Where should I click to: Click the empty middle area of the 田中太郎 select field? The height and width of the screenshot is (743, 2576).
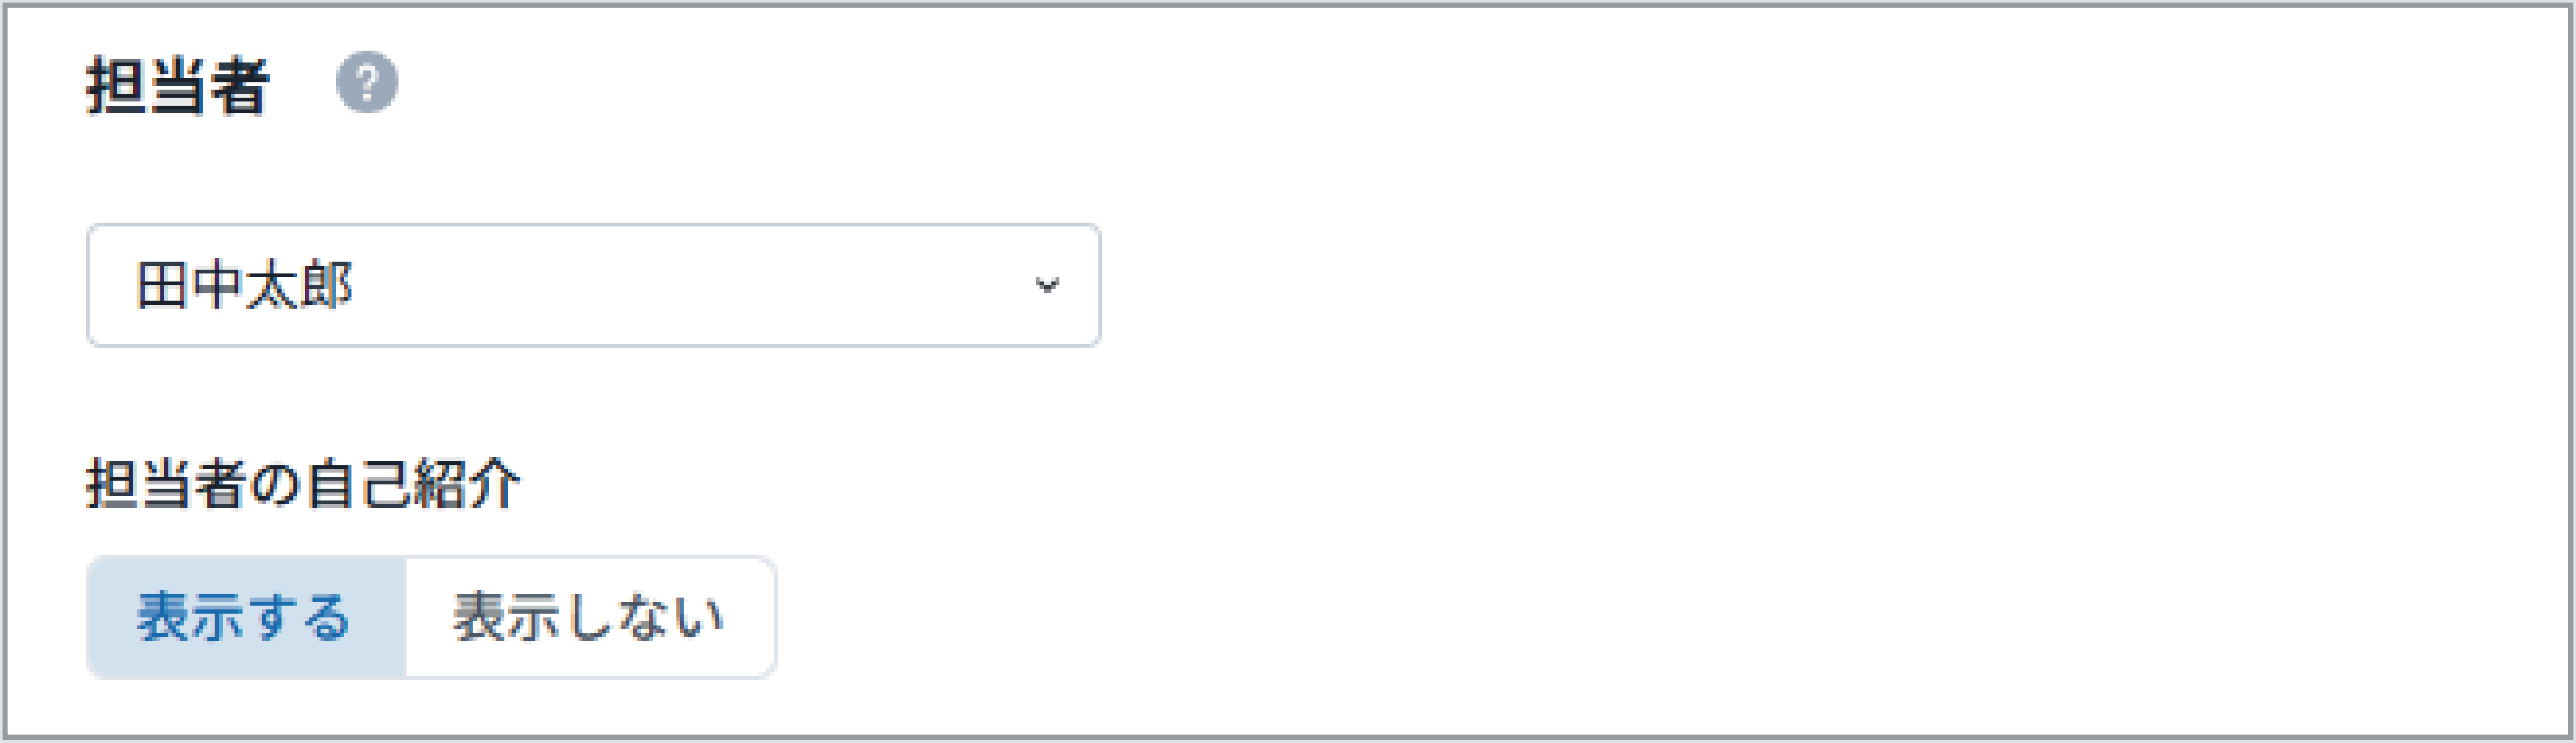click(x=690, y=285)
